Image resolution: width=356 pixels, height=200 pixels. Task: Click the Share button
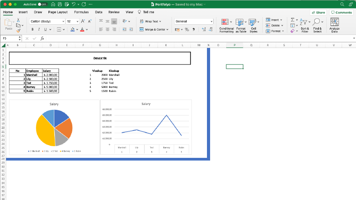318,13
